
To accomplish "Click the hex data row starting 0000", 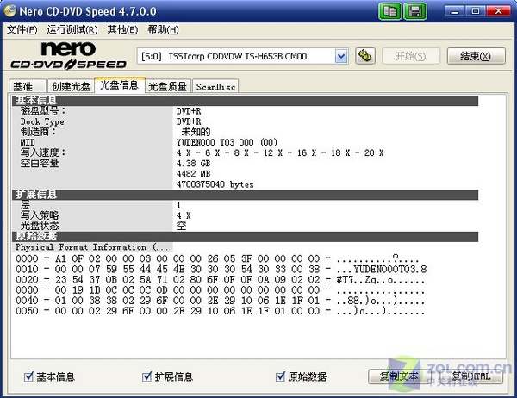I will [217, 258].
